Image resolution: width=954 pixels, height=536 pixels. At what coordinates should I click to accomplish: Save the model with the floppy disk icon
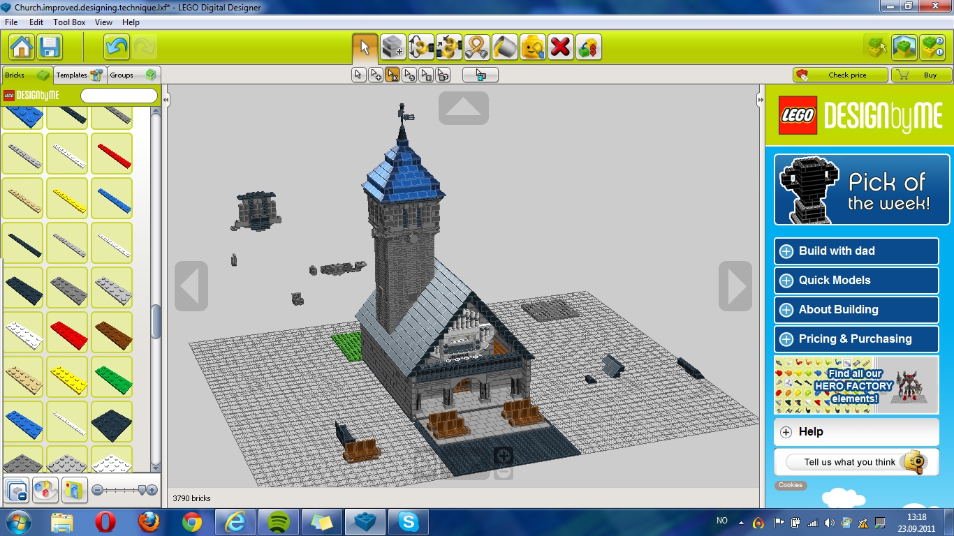50,47
